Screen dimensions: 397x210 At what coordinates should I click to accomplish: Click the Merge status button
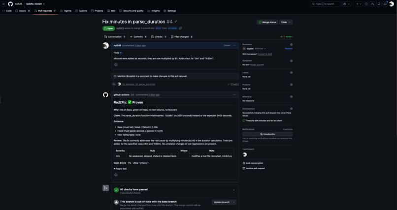click(267, 22)
